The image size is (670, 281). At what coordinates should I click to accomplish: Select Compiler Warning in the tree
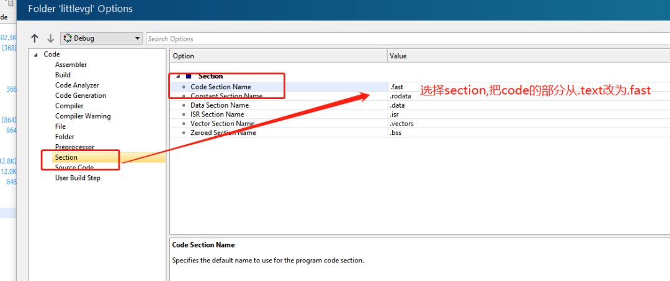coord(83,116)
